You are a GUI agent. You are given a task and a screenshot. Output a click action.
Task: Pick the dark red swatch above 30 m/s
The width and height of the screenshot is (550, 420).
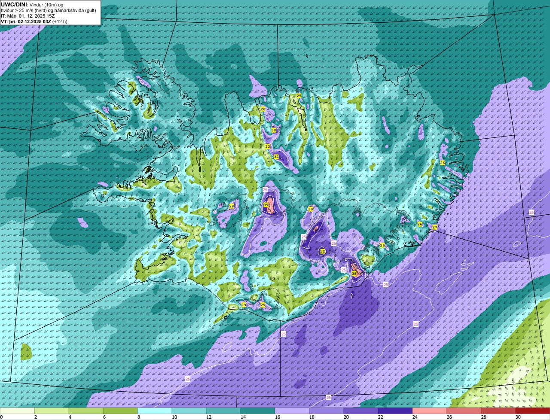(533, 411)
